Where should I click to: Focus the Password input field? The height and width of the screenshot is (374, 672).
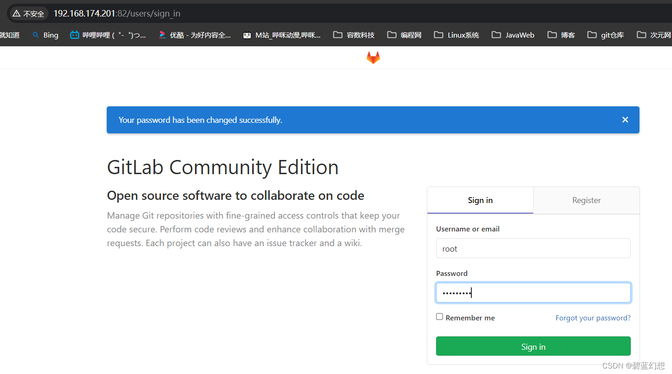pos(533,292)
